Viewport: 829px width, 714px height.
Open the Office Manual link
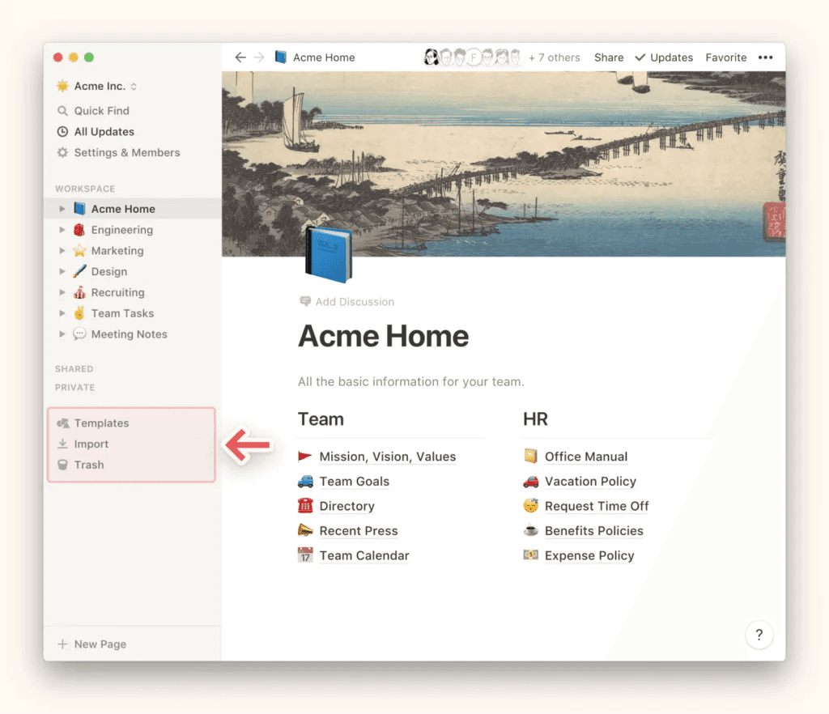[x=586, y=456]
